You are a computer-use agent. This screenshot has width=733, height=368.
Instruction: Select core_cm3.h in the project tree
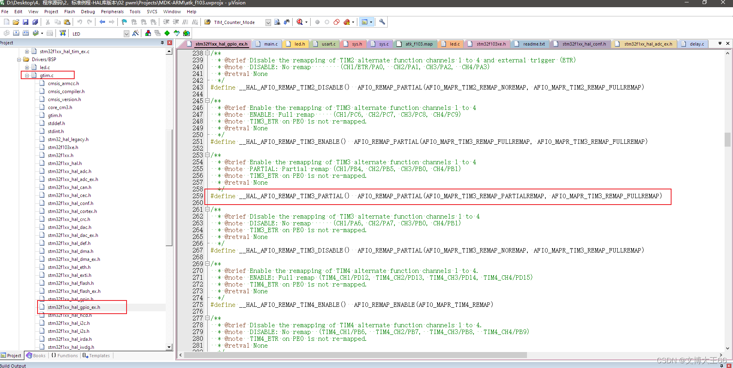(x=60, y=107)
